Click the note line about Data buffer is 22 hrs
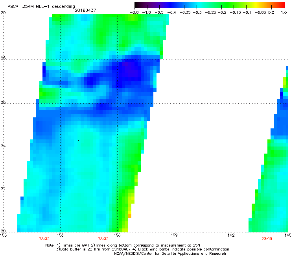The image size is (291, 256). (x=142, y=249)
